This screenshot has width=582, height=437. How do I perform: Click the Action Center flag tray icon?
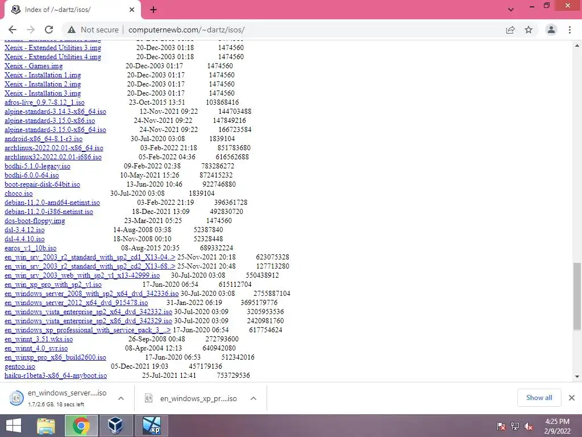tap(501, 426)
